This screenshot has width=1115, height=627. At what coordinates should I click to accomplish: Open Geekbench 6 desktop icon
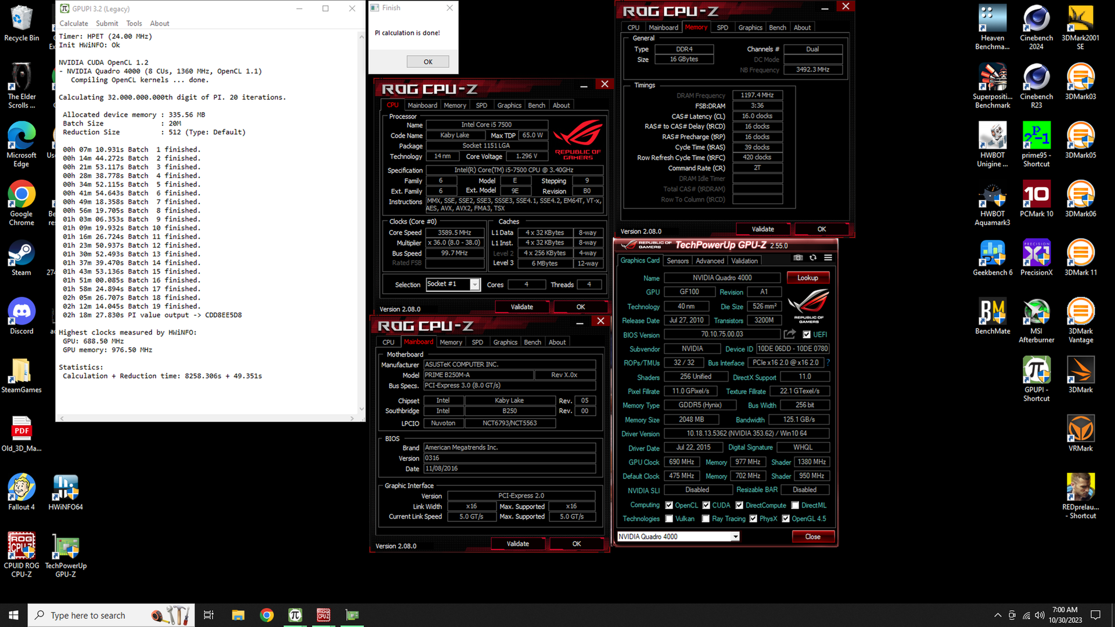tap(992, 258)
